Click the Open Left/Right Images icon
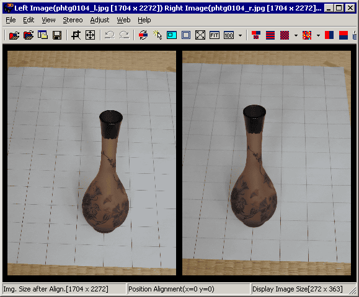The width and height of the screenshot is (359, 297). tap(14, 35)
